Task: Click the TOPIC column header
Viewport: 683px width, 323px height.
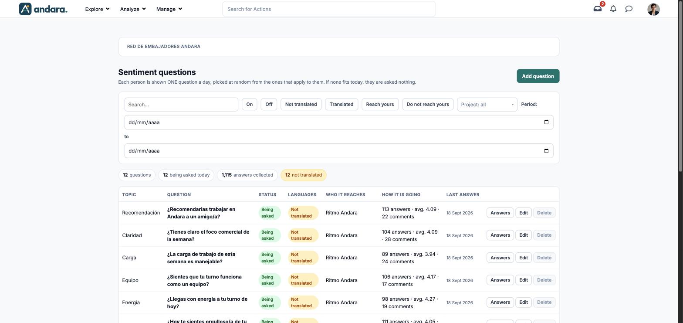Action: (x=129, y=195)
